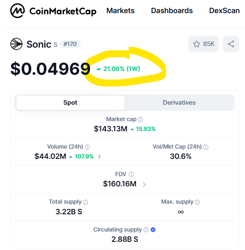Screen dimensions: 245x250
Task: Show Market cap info tooltip icon
Action: pyautogui.click(x=140, y=119)
